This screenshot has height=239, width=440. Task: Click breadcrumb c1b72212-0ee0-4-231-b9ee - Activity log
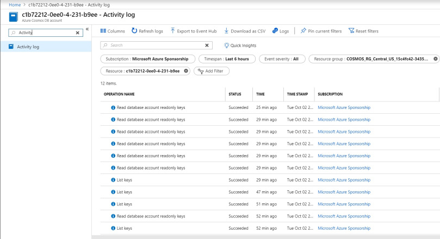tap(69, 5)
